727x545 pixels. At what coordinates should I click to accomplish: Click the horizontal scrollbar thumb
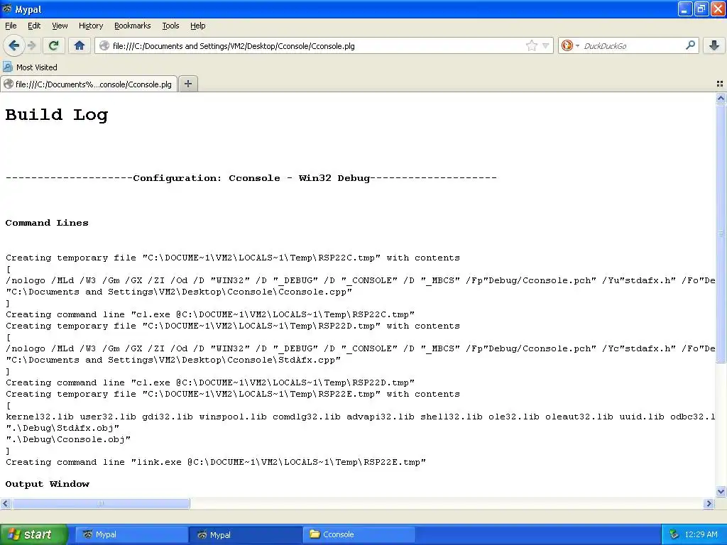point(100,503)
